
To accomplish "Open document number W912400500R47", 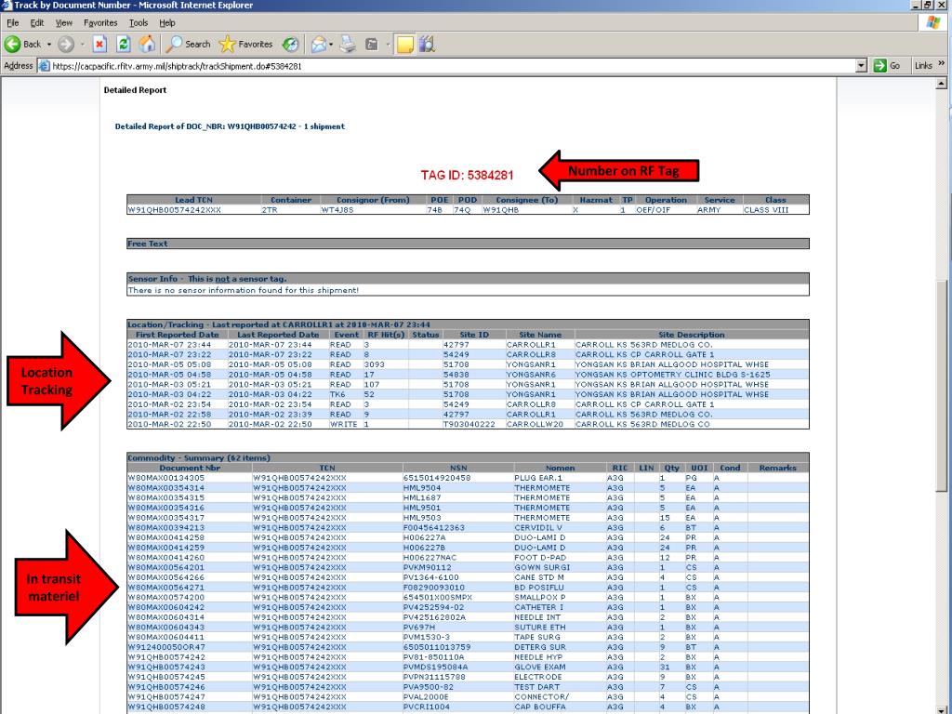I will (x=166, y=647).
